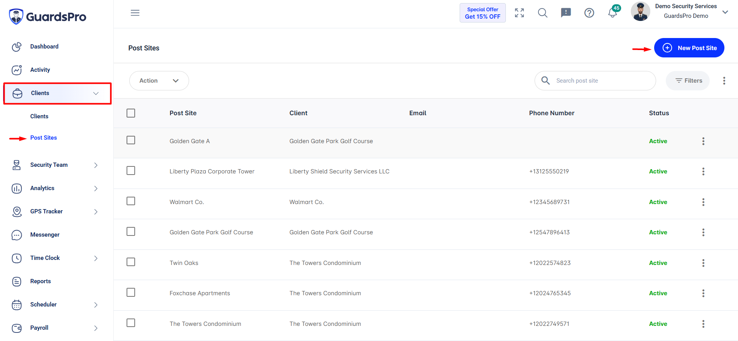This screenshot has height=341, width=738.
Task: Open the Filters button
Action: pos(688,81)
